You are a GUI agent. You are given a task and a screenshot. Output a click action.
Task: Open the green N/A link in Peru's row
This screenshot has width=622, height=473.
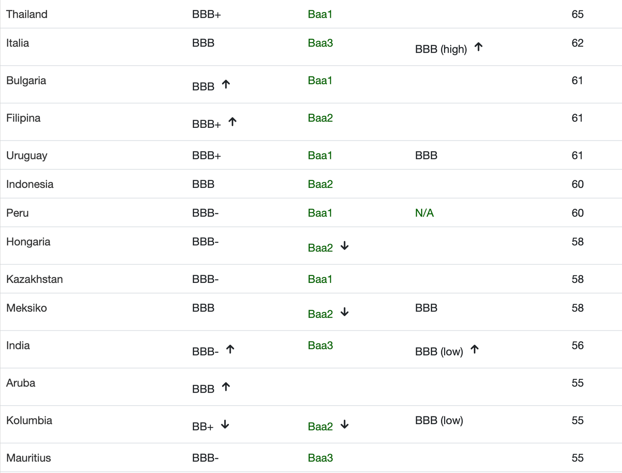click(x=424, y=213)
